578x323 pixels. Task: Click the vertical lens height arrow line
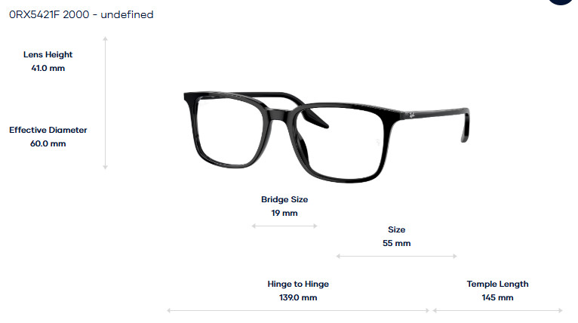[x=105, y=103]
